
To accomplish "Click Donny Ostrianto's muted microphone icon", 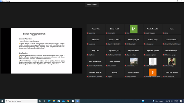I will tap(125, 77).
